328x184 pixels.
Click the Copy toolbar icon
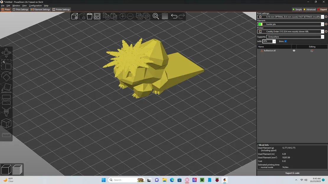106,16
